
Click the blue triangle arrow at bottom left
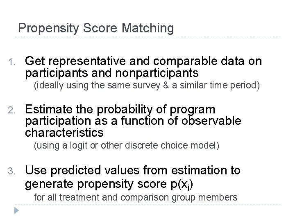16,210
